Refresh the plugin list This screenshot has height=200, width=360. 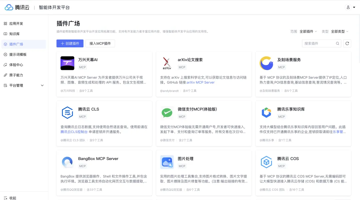click(347, 43)
